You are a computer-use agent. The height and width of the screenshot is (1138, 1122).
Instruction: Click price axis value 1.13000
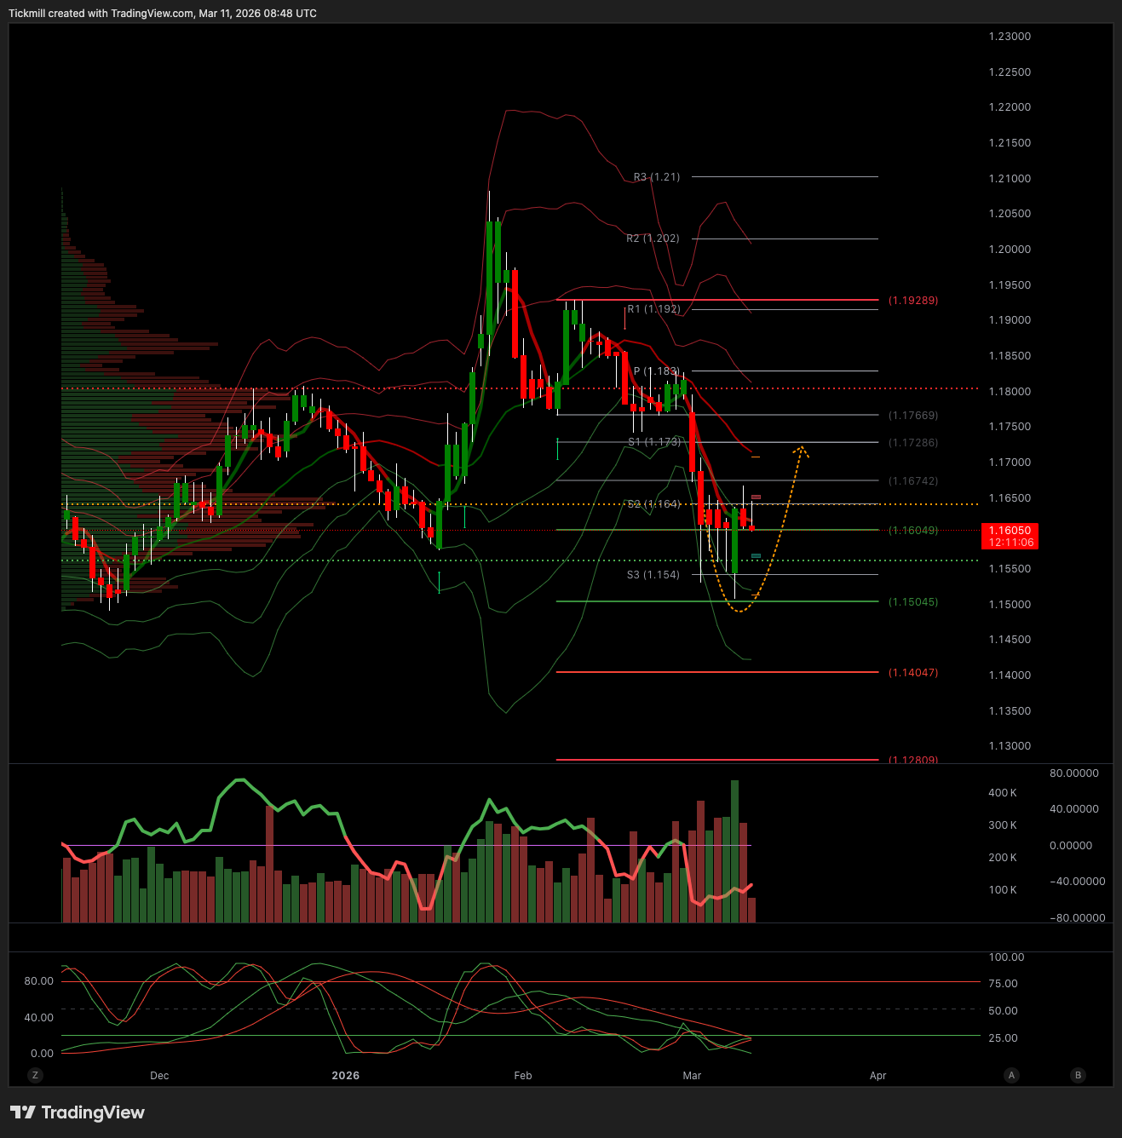click(x=1010, y=746)
